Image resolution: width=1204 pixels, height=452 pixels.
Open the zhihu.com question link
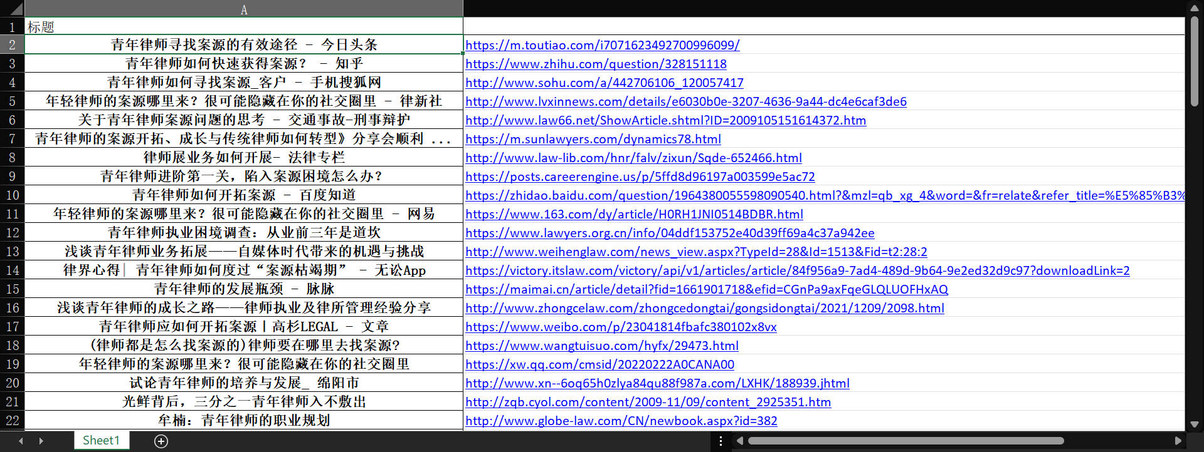tap(596, 64)
